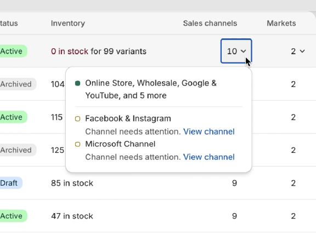
Task: Expand the markets dropdown showing 2 with chevron
Action: tap(298, 51)
